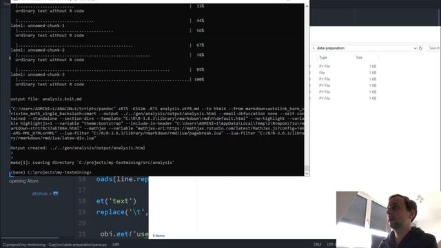Sort files by the Type column header
The height and width of the screenshot is (248, 441).
[x=323, y=57]
